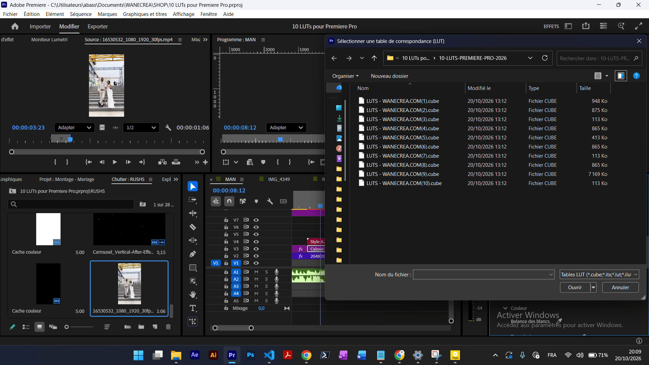Switch to the Moniteur Lumetri tab

coord(49,40)
